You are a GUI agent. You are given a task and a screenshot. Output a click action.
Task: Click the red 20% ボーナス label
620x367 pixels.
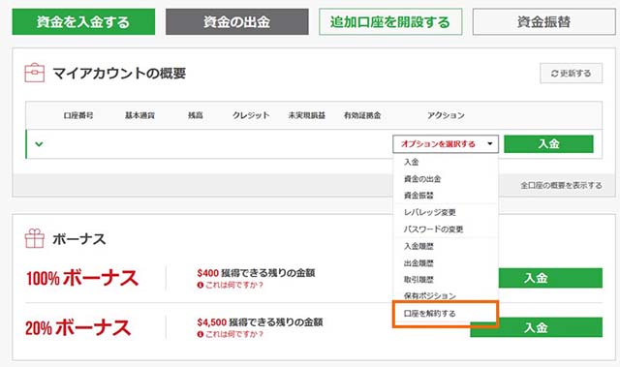coord(77,328)
